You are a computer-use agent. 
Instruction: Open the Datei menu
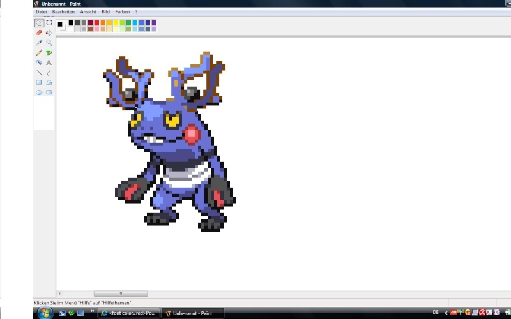(42, 11)
